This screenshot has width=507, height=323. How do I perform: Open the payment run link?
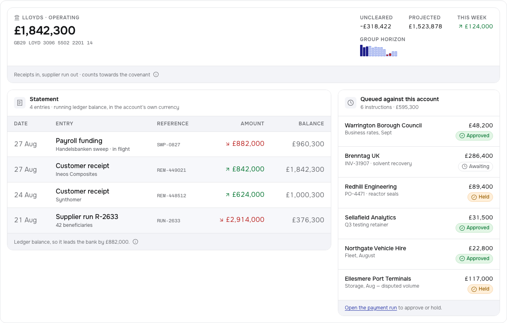(371, 308)
